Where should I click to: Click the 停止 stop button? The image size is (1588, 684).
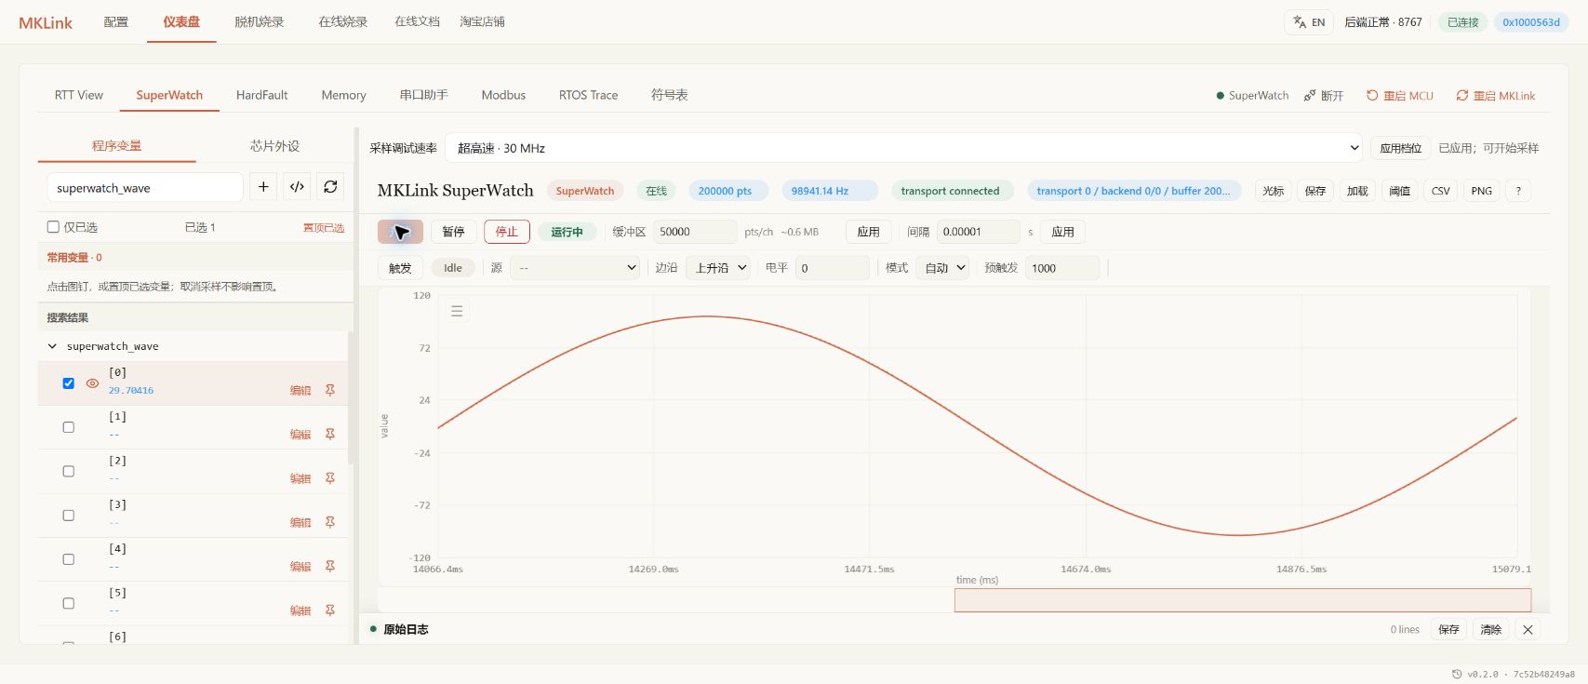507,232
